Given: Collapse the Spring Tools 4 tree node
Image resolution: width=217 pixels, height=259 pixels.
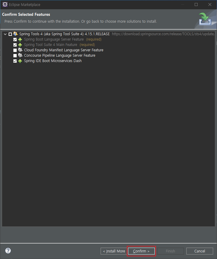Looking at the screenshot, I should 5,34.
